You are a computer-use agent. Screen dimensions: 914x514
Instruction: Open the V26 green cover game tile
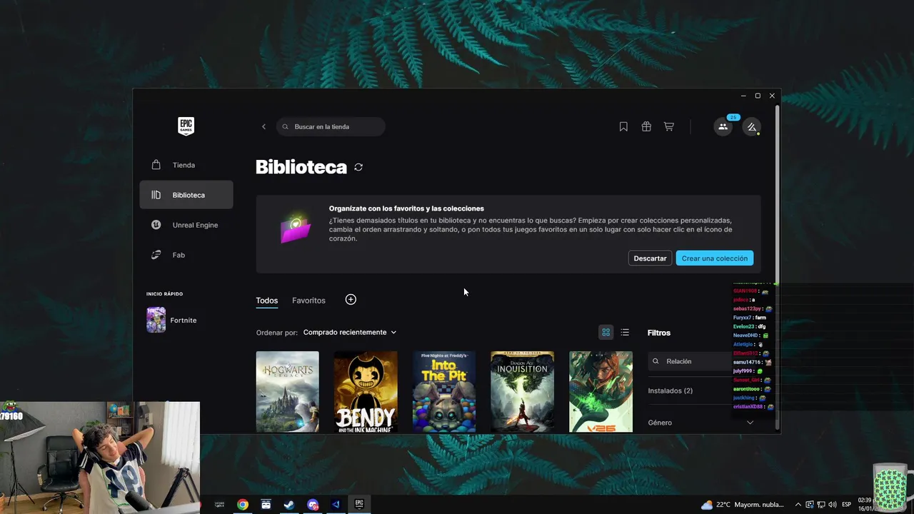pos(601,391)
